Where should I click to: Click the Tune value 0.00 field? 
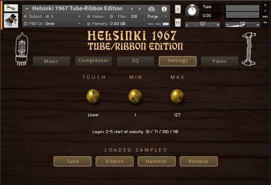click(207, 16)
